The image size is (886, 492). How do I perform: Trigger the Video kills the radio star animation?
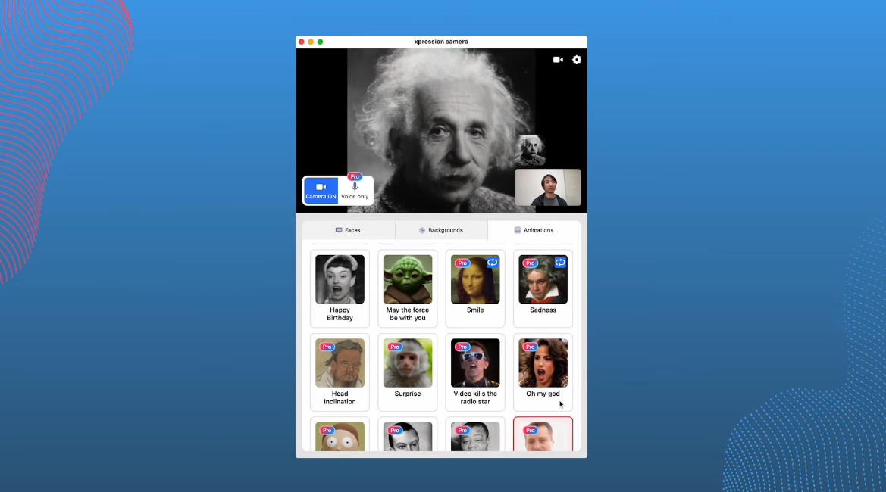pyautogui.click(x=474, y=363)
